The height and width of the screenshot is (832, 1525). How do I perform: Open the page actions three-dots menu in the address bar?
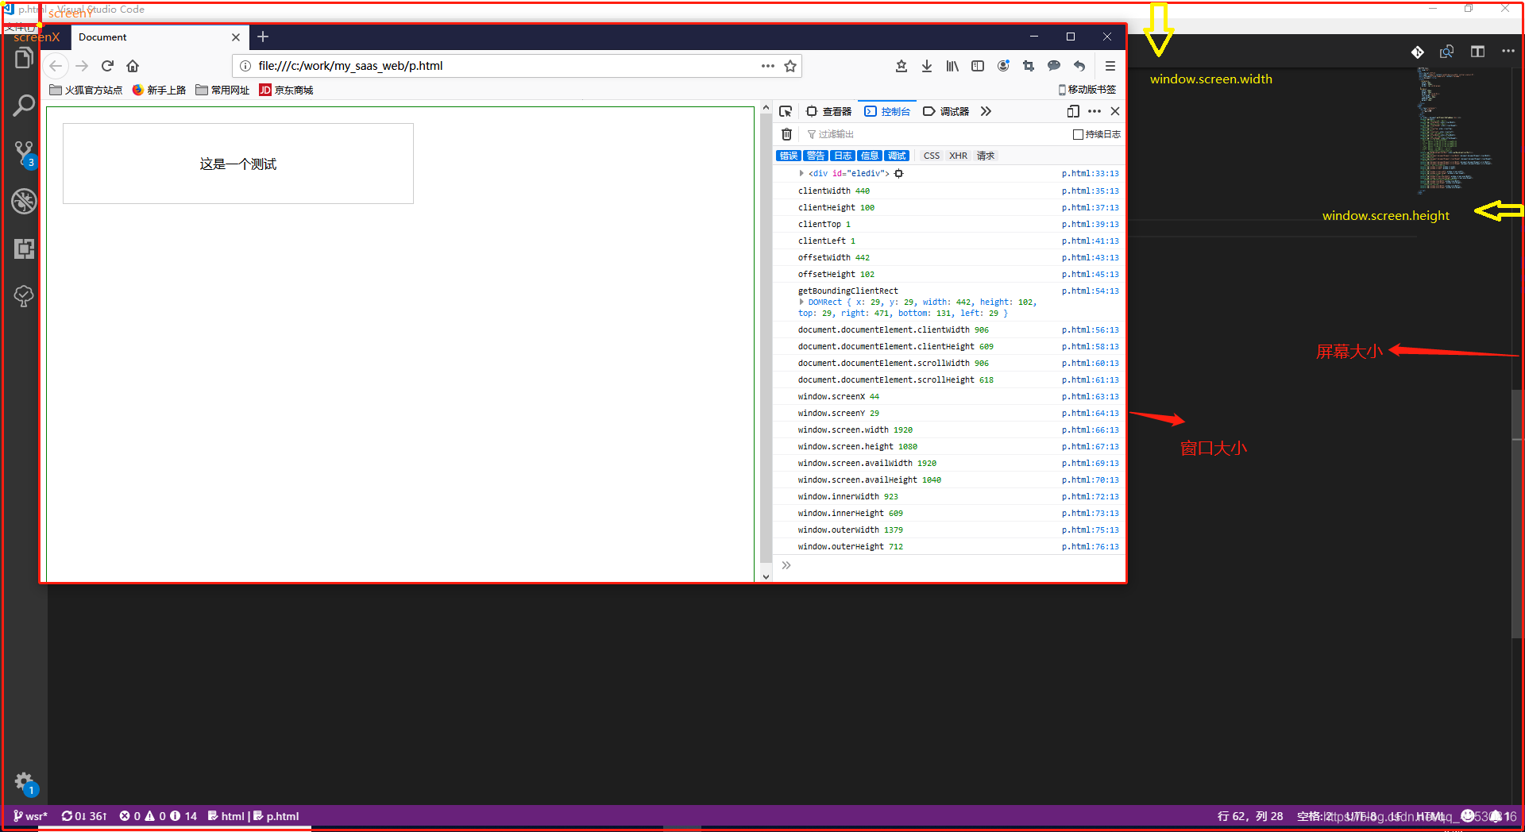coord(768,66)
